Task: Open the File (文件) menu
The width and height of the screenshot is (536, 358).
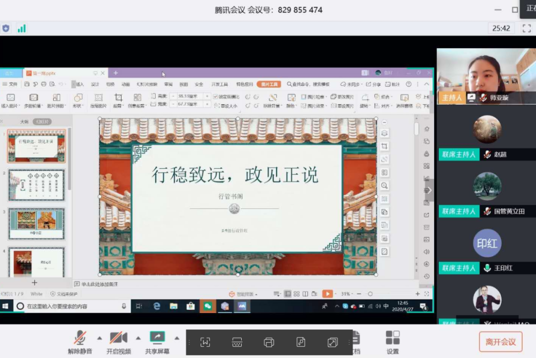Action: 10,84
